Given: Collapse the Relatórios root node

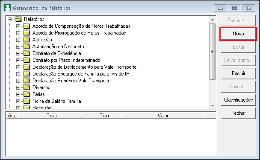Looking at the screenshot, I should tap(9, 19).
